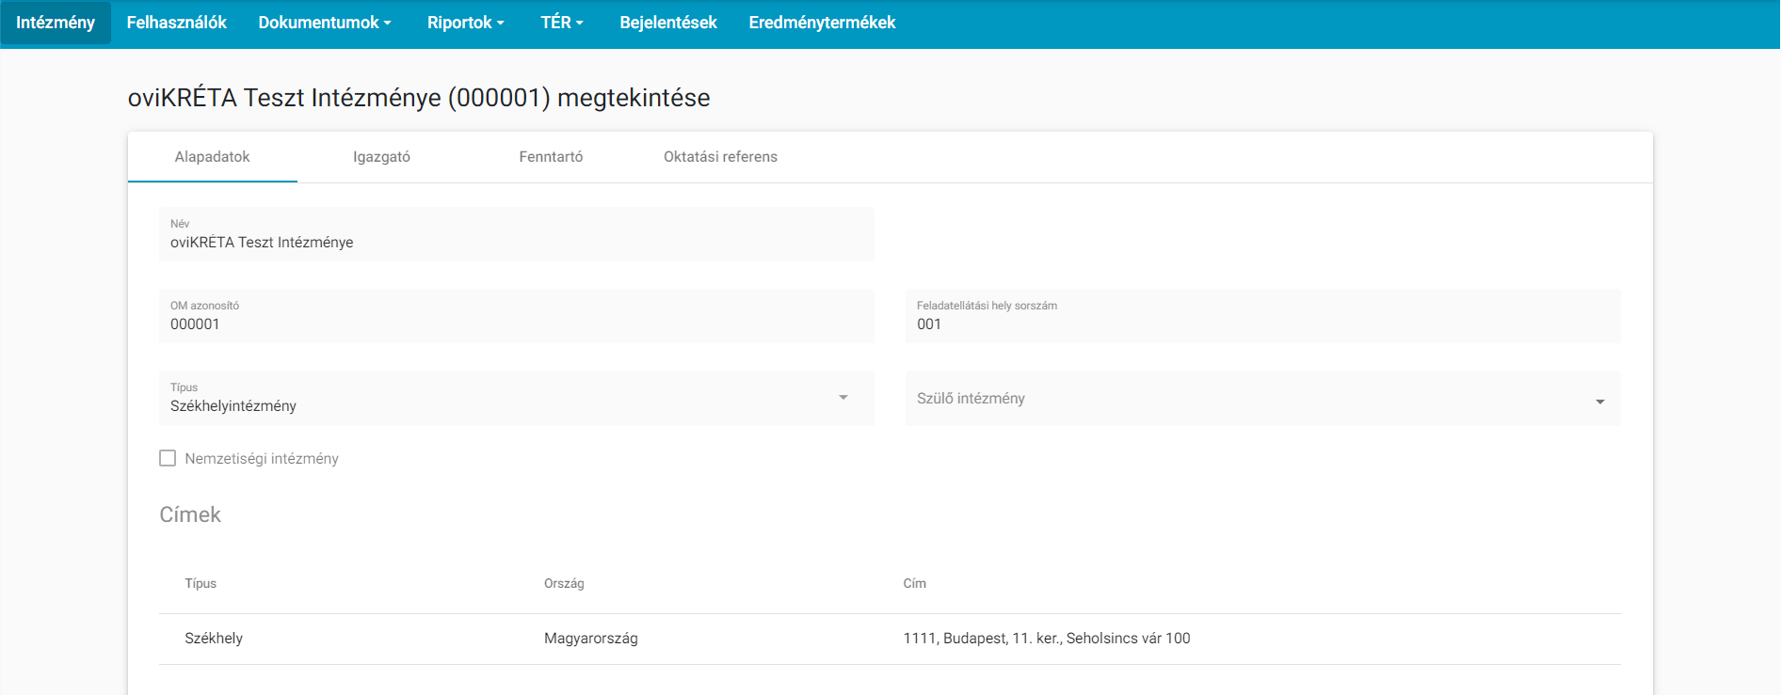Screen dimensions: 1782x695
Task: Open the Intézmény menu item
Action: pos(56,23)
